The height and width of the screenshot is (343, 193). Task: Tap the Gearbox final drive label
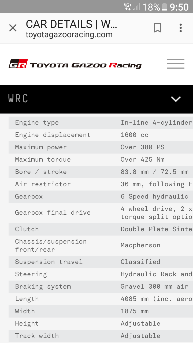(x=53, y=212)
